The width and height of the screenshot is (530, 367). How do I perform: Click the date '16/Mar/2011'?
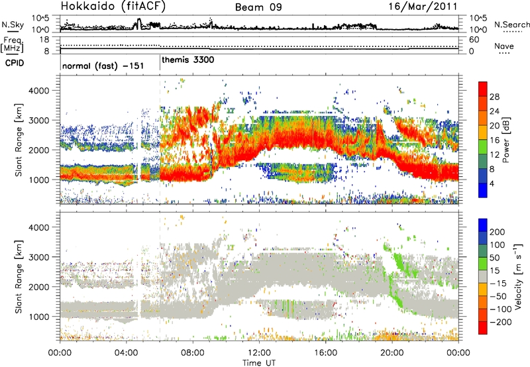coord(423,7)
